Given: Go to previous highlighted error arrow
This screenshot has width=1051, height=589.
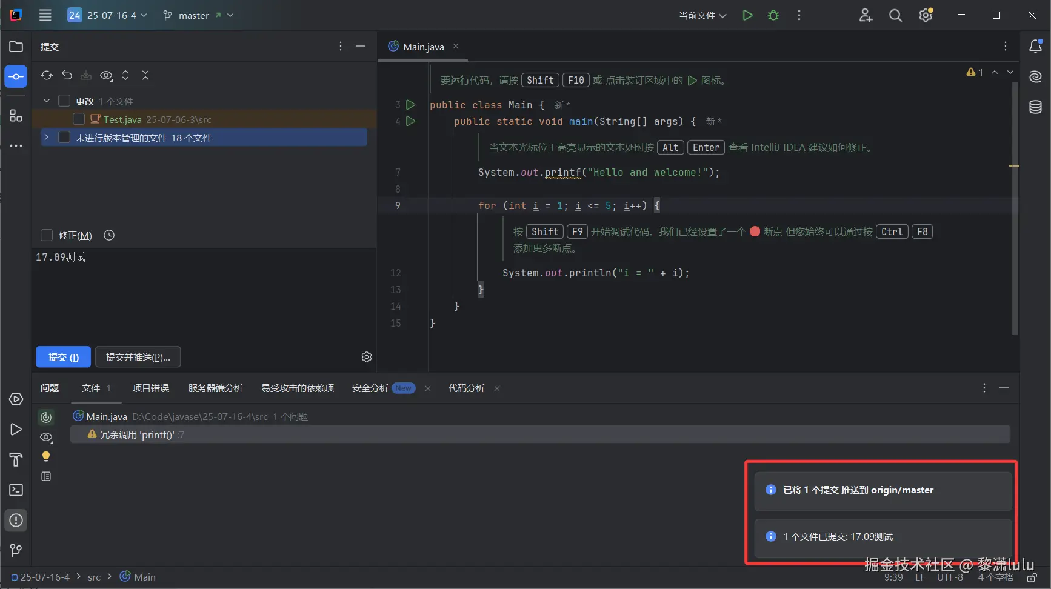Looking at the screenshot, I should click(x=995, y=72).
